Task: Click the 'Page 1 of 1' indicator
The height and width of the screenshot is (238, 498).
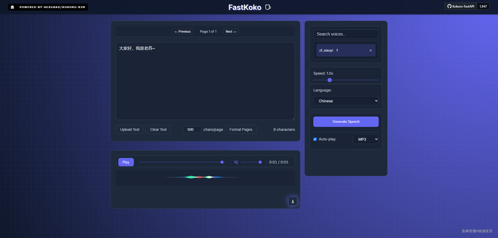Action: [x=208, y=32]
